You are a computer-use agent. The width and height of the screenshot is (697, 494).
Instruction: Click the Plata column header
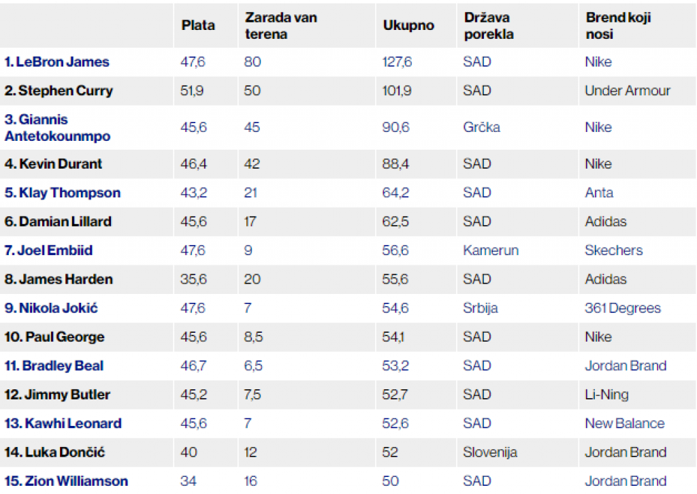click(x=198, y=26)
